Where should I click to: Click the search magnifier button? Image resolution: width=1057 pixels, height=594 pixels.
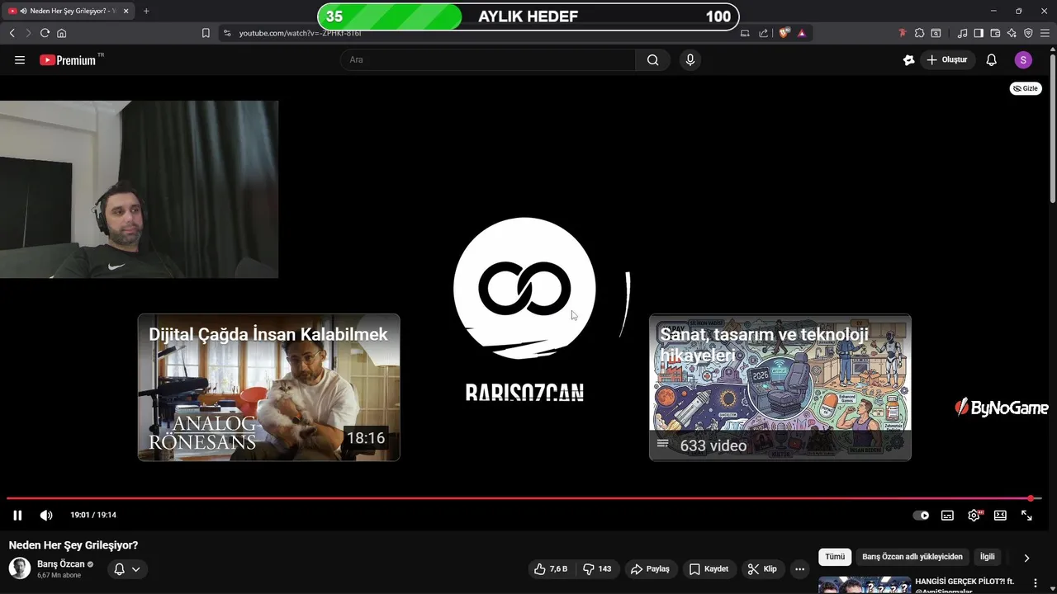pos(653,59)
